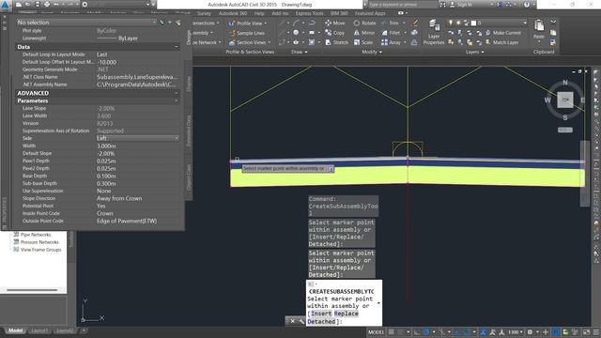Toggle clean screen icon in status bar
The height and width of the screenshot is (338, 601).
pos(586,331)
